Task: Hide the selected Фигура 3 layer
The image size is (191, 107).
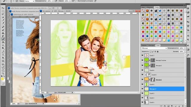Action: 142,89
